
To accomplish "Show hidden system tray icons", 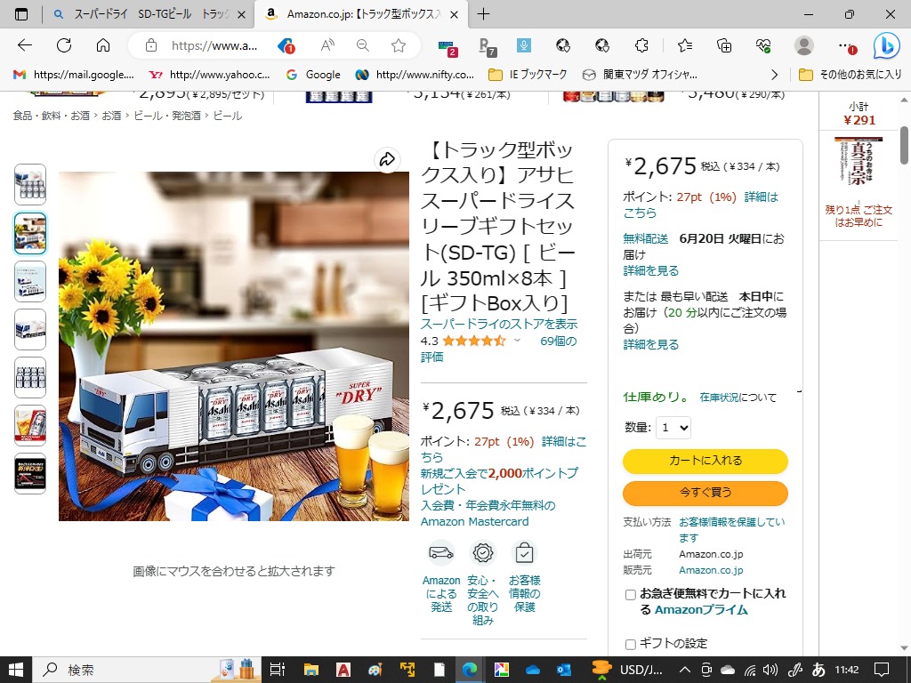I will click(x=685, y=670).
